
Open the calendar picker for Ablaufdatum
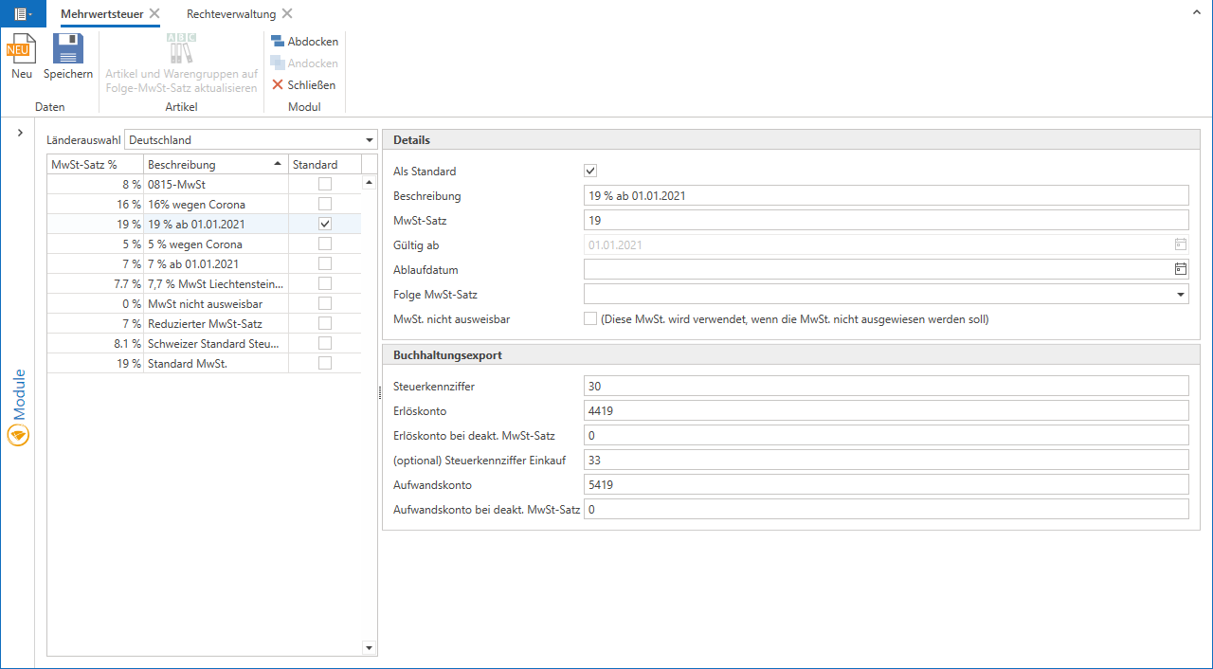[1180, 270]
